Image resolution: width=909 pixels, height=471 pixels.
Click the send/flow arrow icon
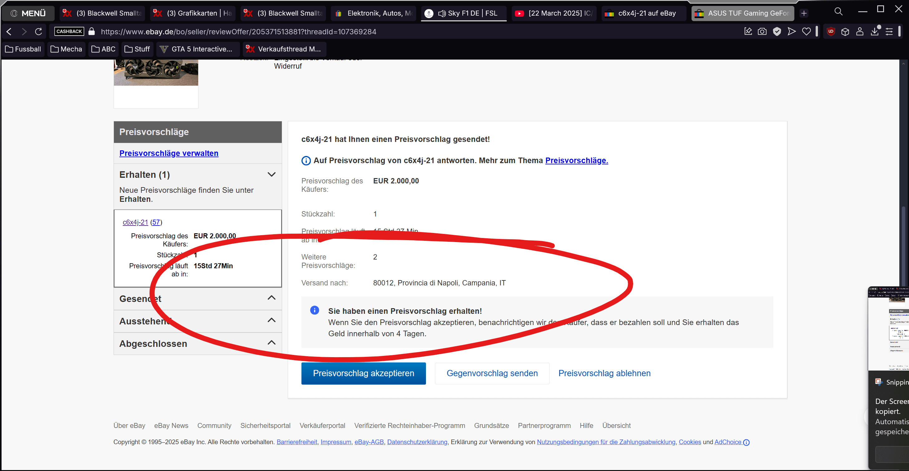pos(791,32)
